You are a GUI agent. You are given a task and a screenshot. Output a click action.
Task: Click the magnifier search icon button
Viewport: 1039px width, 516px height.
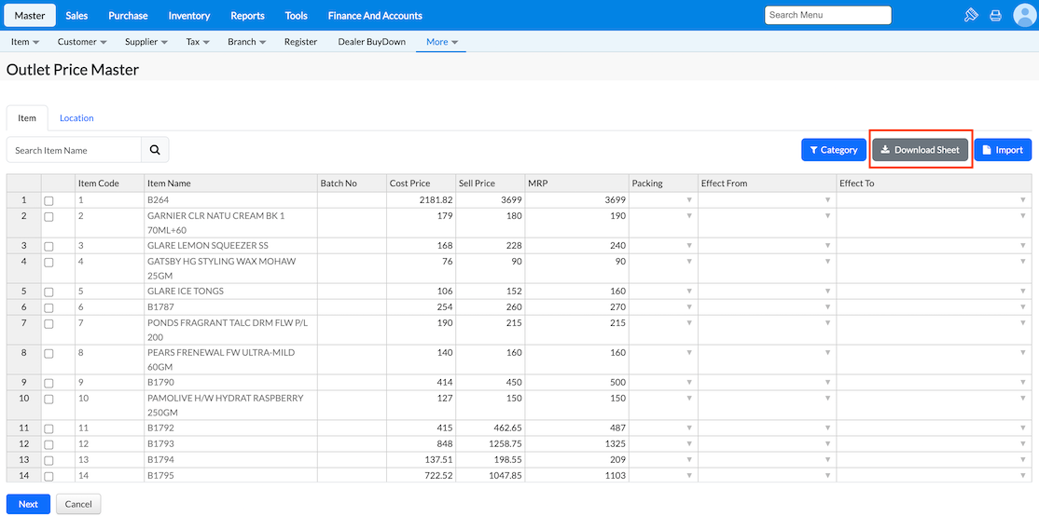[155, 150]
